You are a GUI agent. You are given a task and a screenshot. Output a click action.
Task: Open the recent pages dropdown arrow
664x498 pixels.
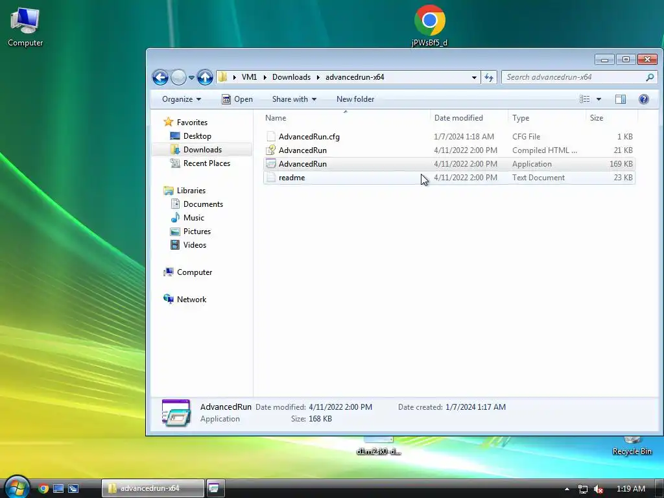(x=191, y=78)
